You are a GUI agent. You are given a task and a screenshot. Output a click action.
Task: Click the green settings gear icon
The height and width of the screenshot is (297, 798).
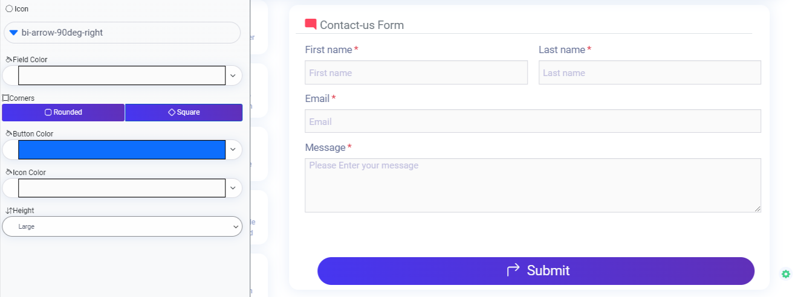(x=785, y=274)
